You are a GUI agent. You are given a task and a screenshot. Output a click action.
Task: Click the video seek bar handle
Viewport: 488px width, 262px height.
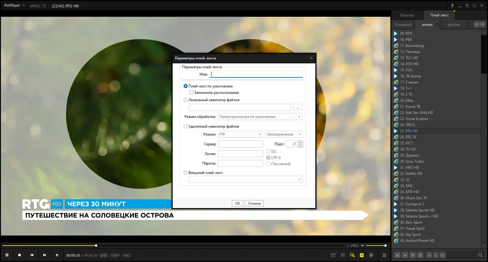[96, 246]
